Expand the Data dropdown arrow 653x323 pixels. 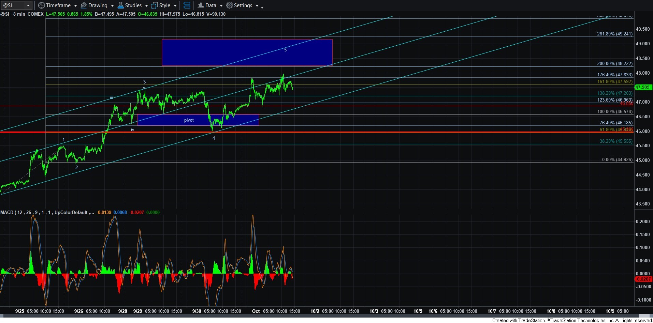pos(221,6)
